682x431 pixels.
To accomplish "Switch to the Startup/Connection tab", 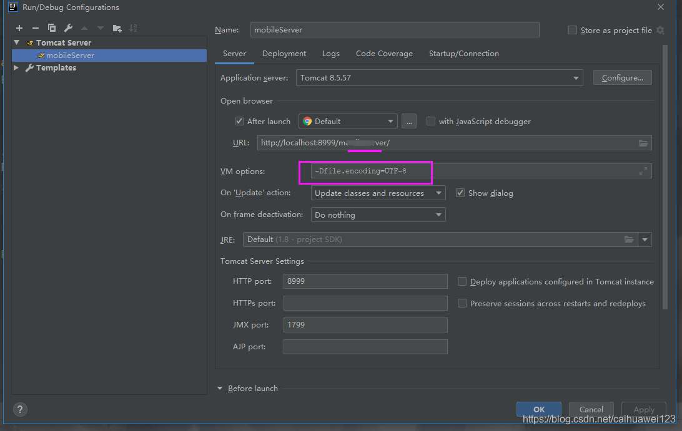I will coord(463,54).
